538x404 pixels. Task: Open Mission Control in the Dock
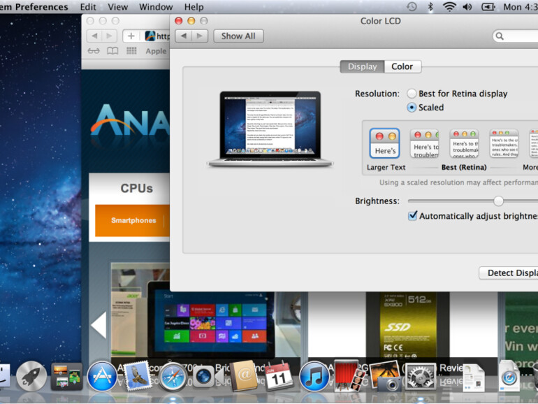(x=66, y=377)
